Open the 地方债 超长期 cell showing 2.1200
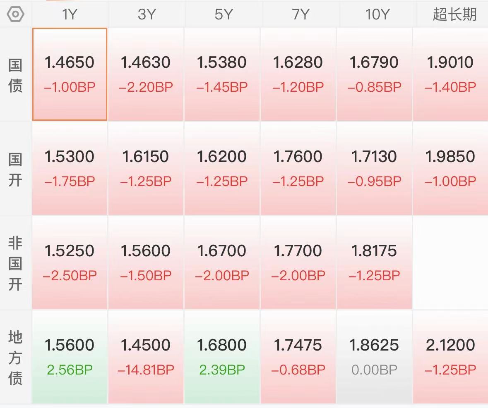 [450, 357]
